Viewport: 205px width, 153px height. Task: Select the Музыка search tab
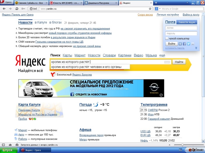(151, 55)
